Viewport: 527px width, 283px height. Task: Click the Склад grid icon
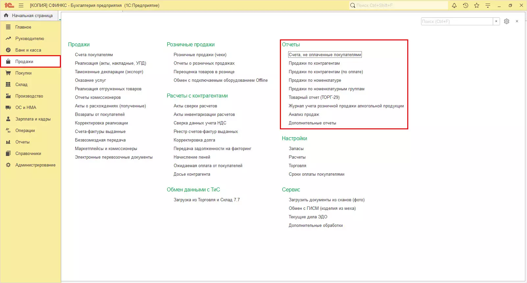pyautogui.click(x=8, y=84)
